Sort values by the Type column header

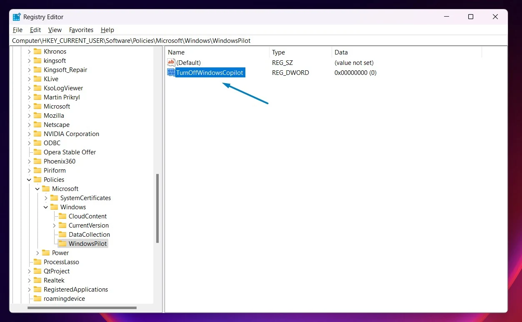(300, 52)
